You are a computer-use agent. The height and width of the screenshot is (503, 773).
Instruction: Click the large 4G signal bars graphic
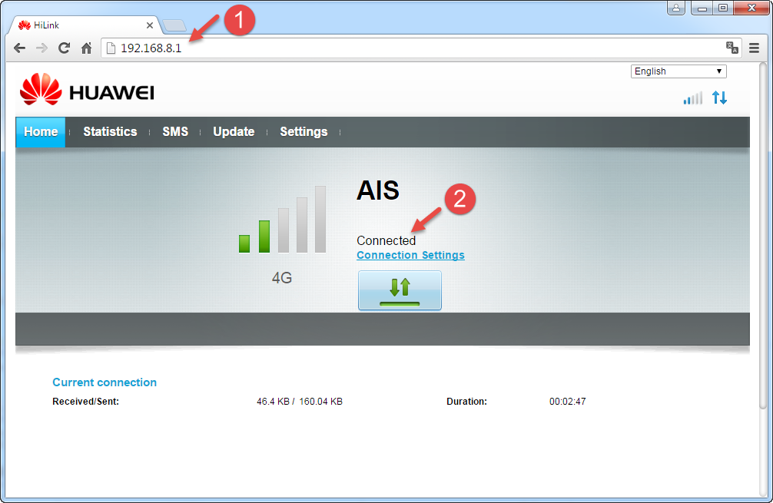tap(283, 219)
